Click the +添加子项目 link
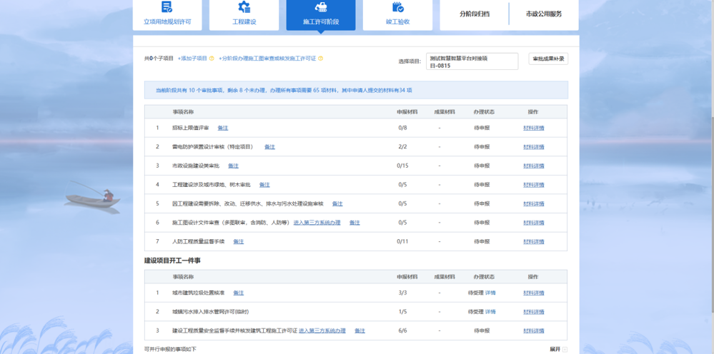 [192, 59]
